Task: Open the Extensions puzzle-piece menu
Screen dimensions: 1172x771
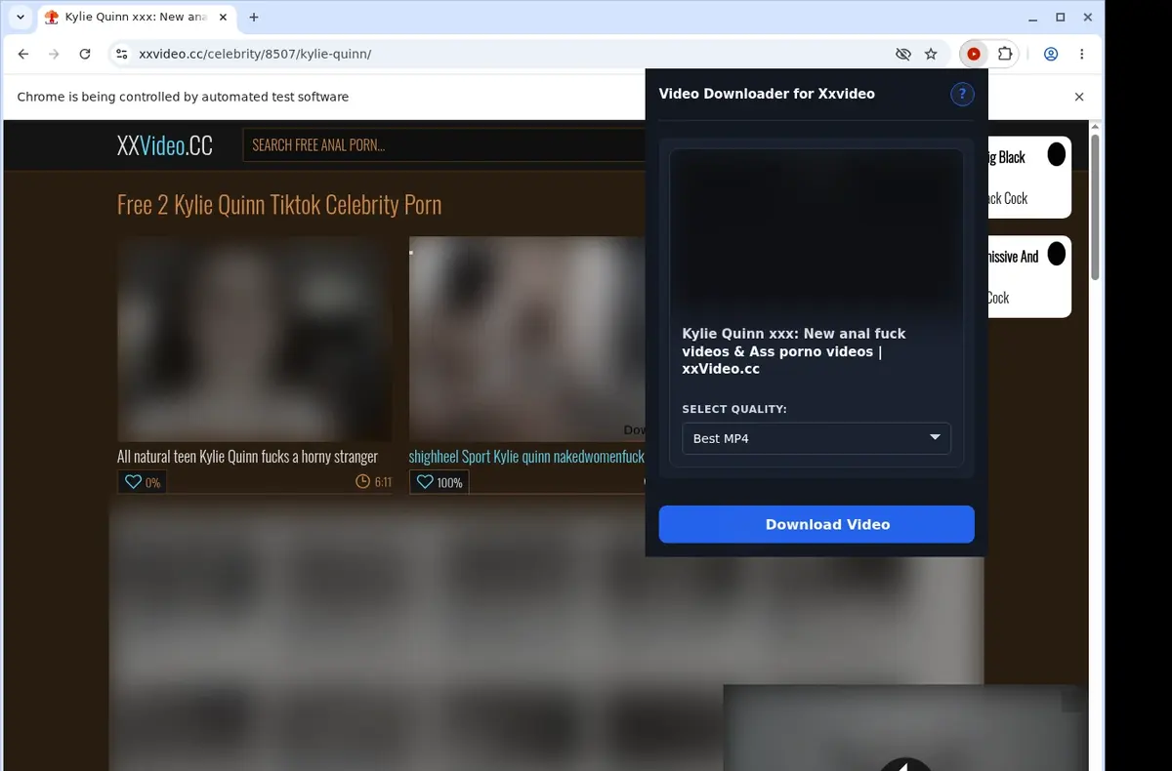Action: coord(1005,55)
